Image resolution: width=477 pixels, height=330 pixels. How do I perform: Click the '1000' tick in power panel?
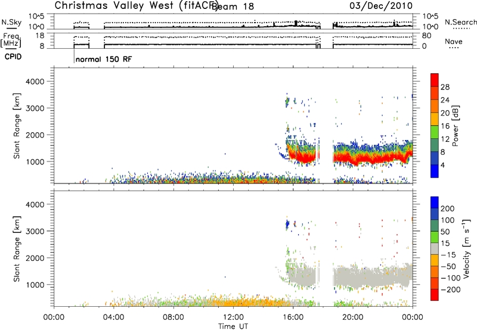tap(35, 161)
